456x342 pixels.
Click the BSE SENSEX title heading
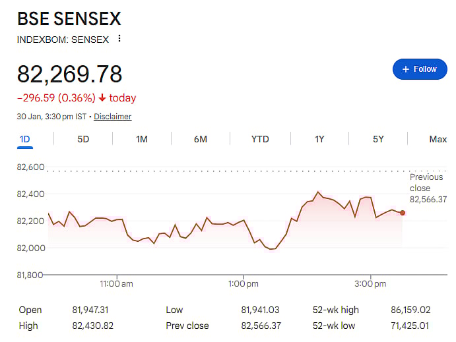coord(69,18)
